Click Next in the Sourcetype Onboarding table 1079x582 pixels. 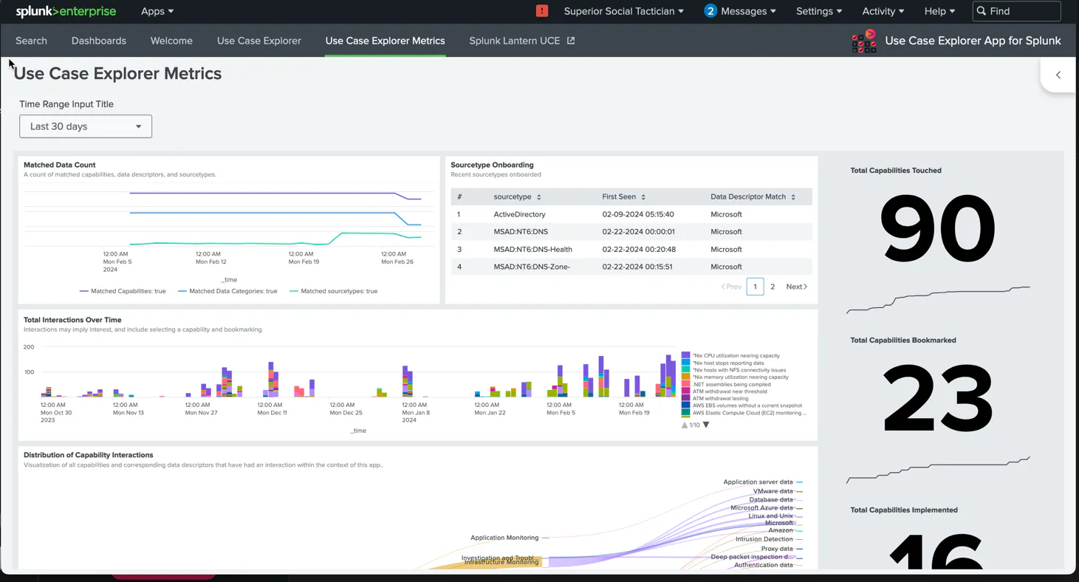click(x=796, y=287)
